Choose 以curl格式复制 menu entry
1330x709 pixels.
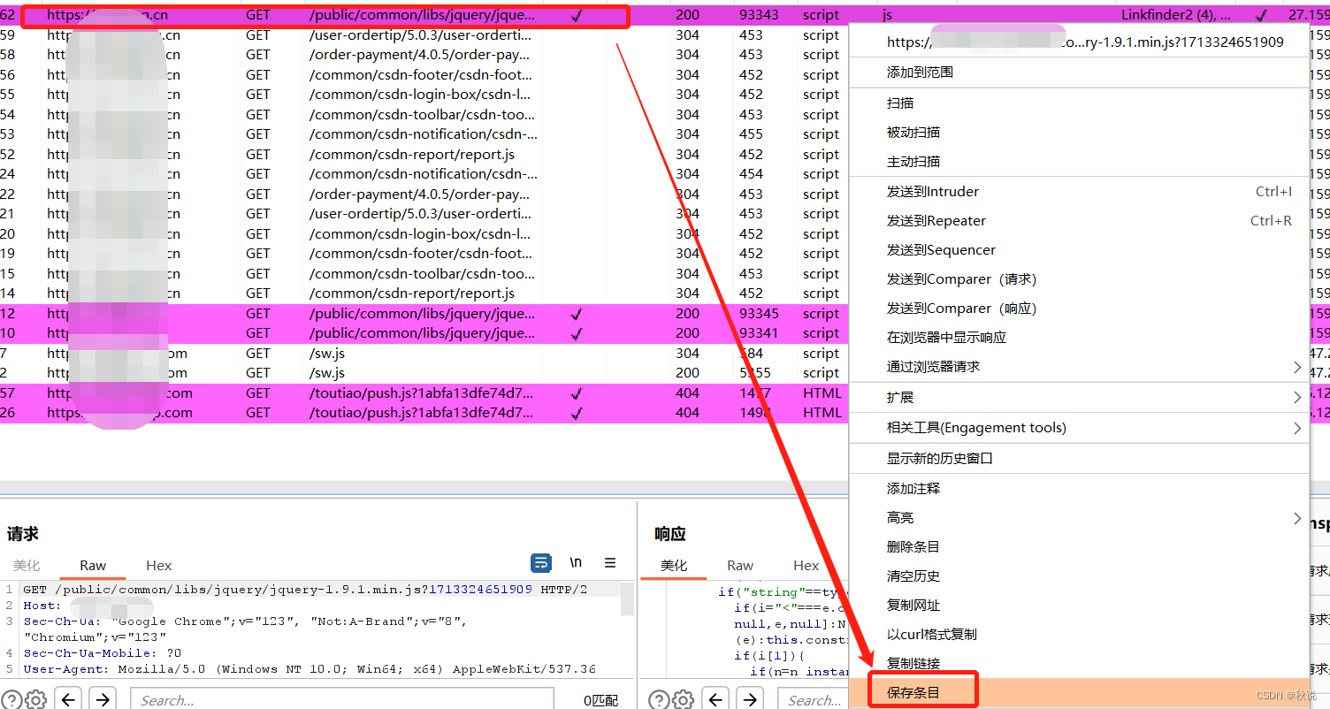pyautogui.click(x=1079, y=634)
